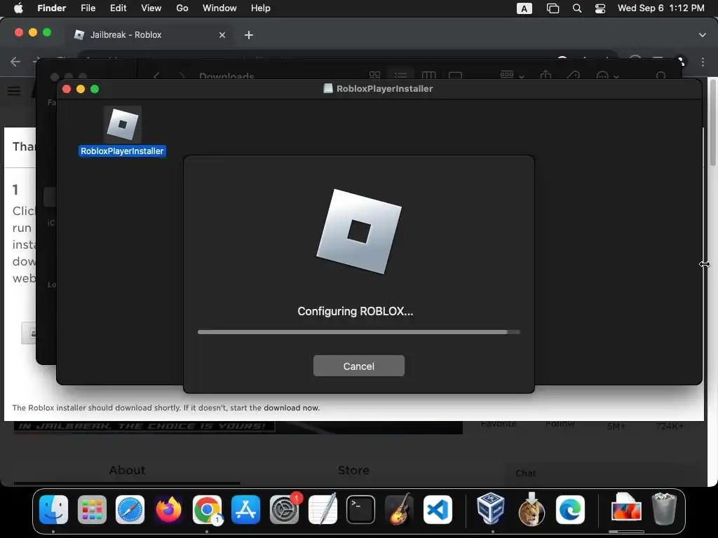Open TextEdit from the Dock
This screenshot has width=718, height=538.
(323, 509)
